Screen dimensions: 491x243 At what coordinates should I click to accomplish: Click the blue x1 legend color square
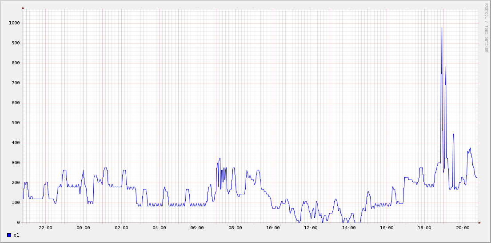[x=9, y=235]
